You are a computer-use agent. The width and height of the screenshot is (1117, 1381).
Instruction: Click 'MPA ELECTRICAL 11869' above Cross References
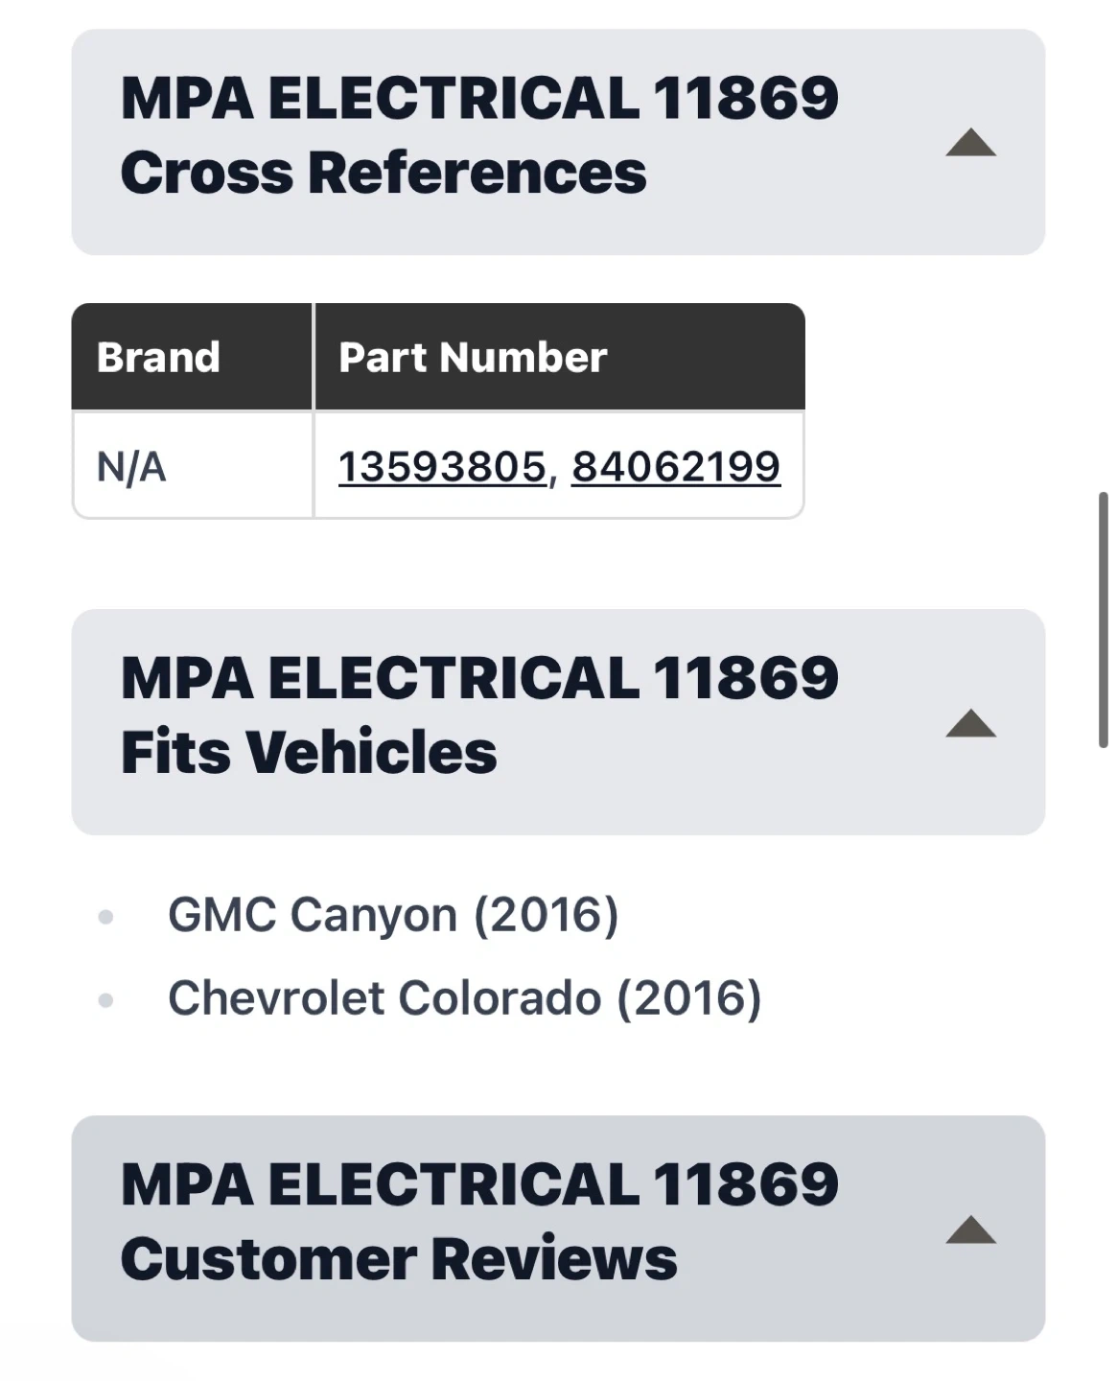[479, 98]
